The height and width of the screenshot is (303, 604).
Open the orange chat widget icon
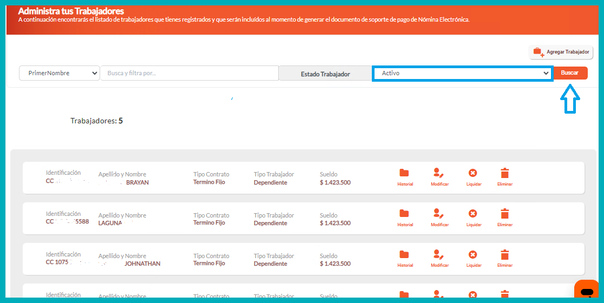587,292
